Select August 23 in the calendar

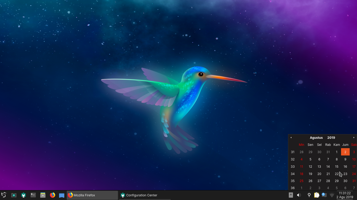pos(345,174)
